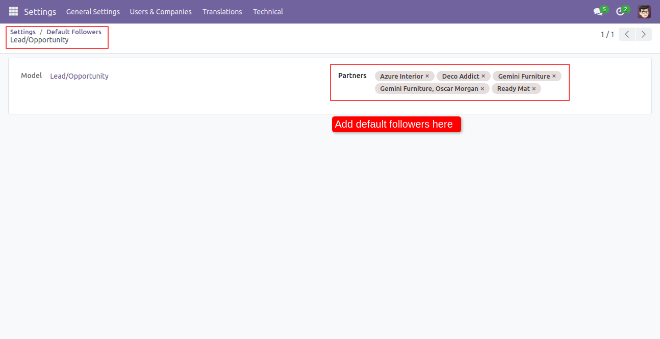This screenshot has height=339, width=660.
Task: Open the conversations chat icon
Action: [x=598, y=11]
